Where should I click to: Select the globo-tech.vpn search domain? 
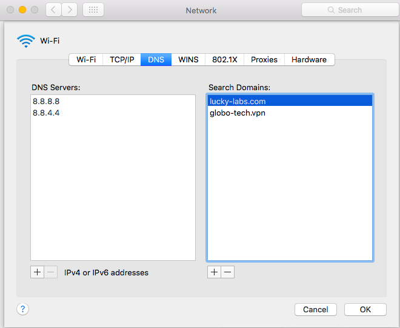238,113
